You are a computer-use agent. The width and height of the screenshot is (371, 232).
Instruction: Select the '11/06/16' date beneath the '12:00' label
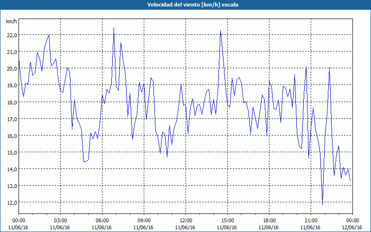pos(185,227)
